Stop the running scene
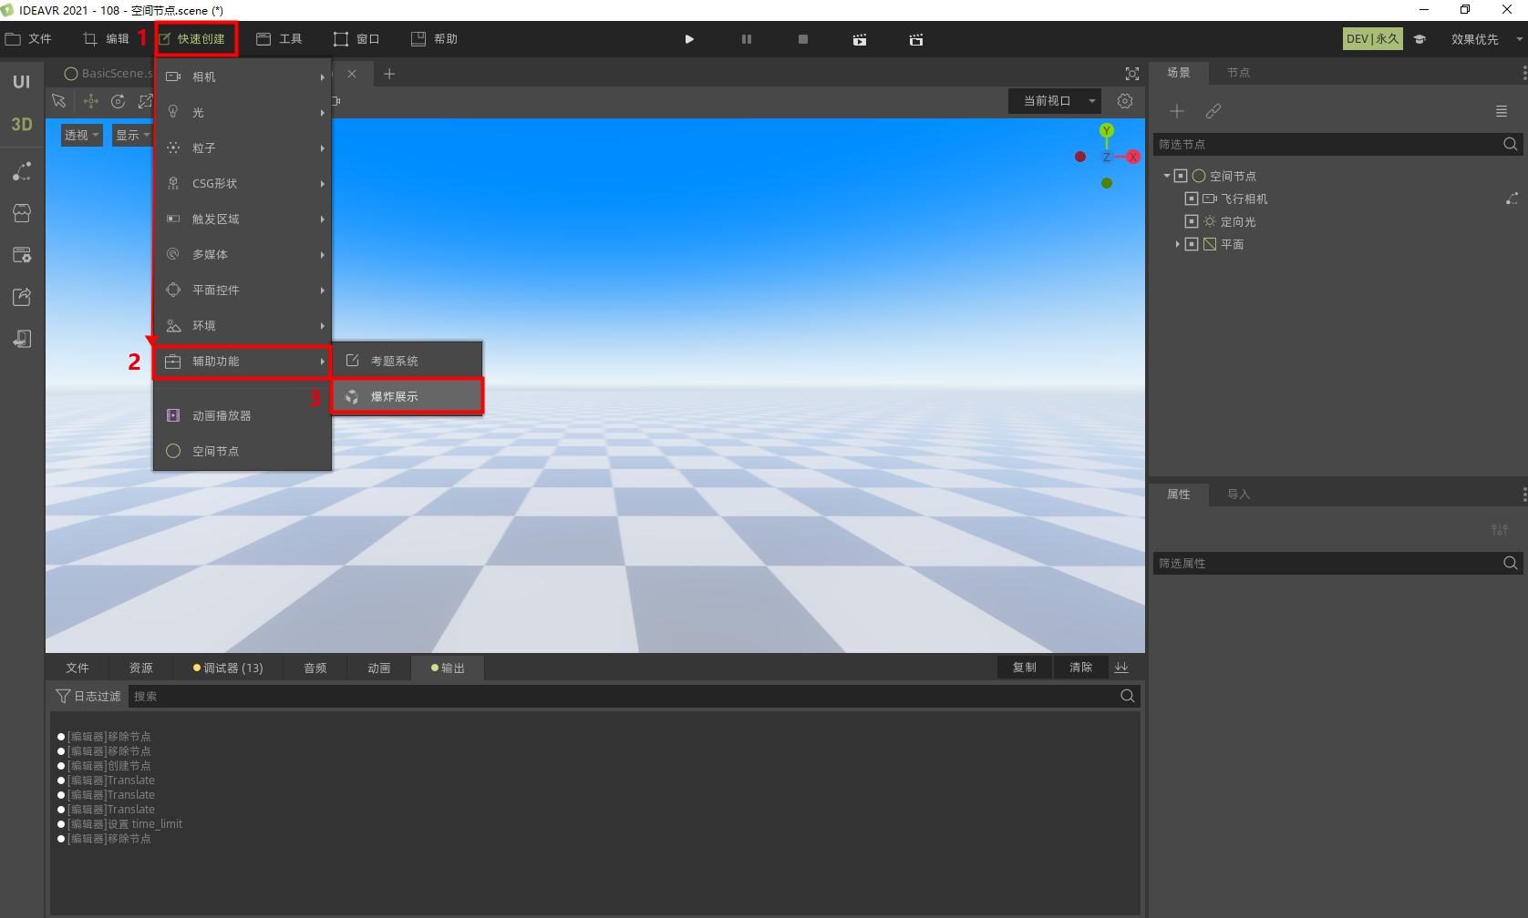Image resolution: width=1528 pixels, height=918 pixels. (803, 39)
